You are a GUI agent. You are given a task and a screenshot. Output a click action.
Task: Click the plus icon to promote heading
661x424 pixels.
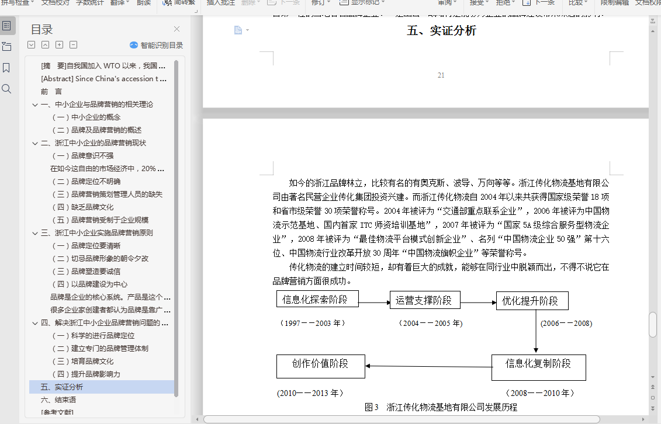click(x=60, y=44)
